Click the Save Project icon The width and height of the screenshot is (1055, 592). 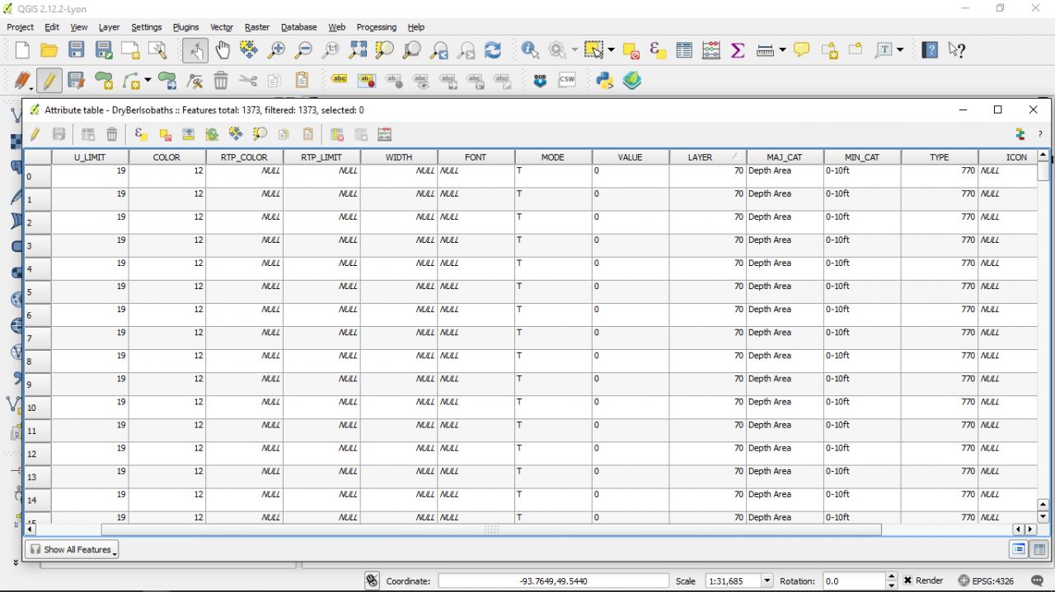(76, 50)
